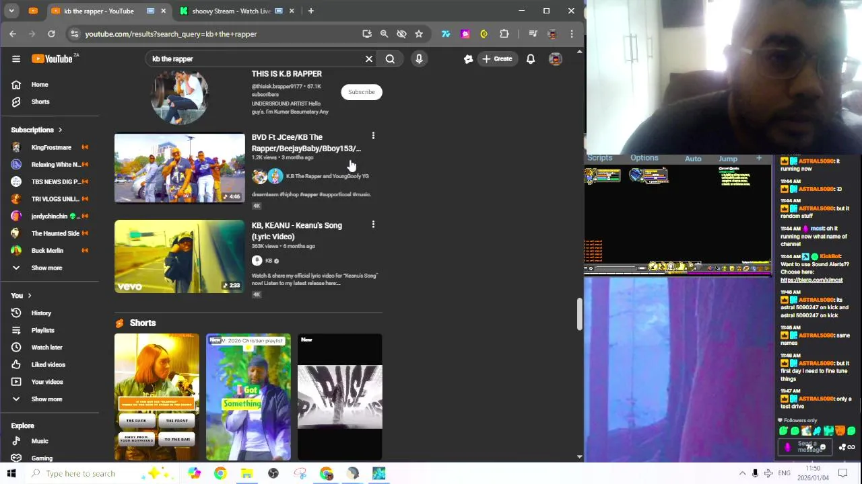Open the KB, KEANU - Keanu's Song title

[297, 231]
